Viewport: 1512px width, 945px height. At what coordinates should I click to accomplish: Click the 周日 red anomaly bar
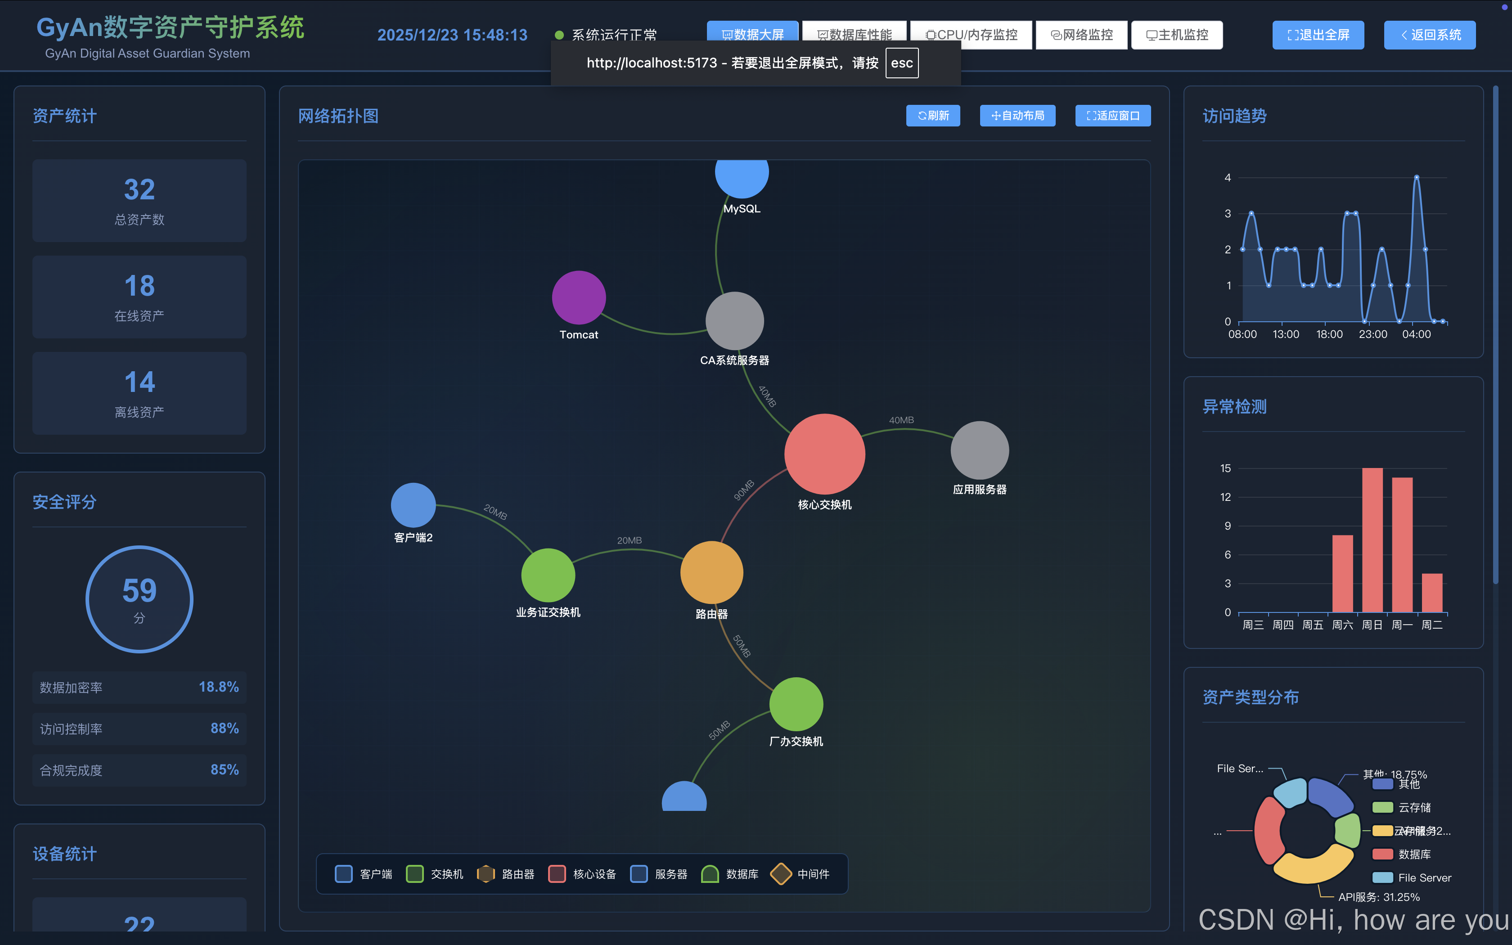point(1372,540)
